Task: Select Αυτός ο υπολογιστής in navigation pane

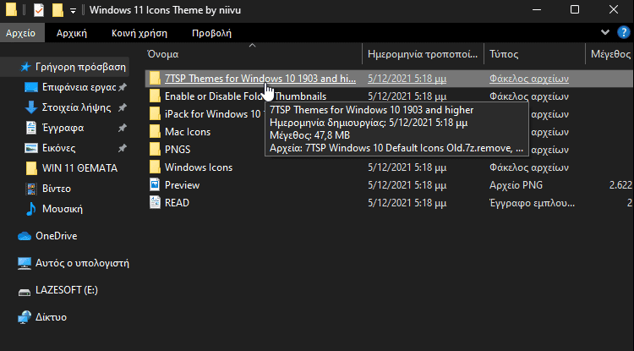Action: click(x=82, y=263)
